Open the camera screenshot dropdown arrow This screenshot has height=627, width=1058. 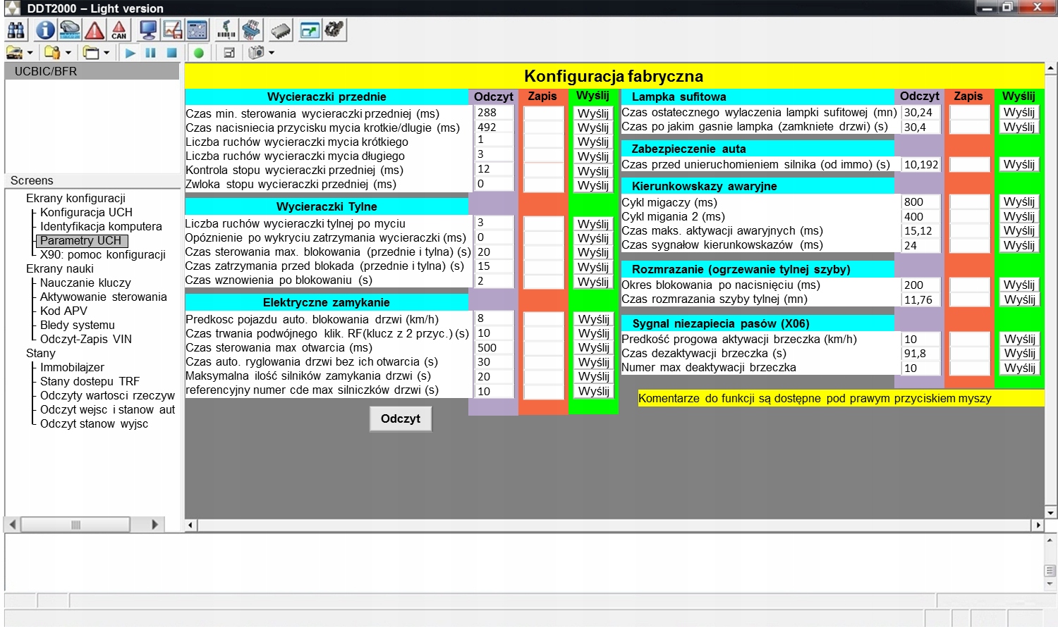(x=272, y=53)
